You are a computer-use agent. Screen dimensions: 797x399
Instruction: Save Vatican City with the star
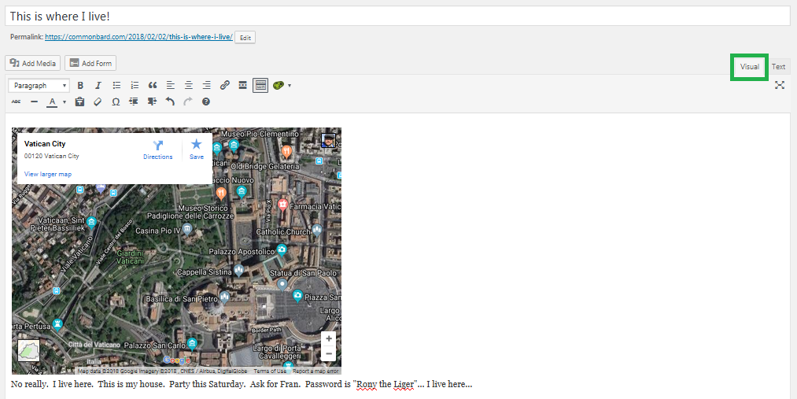196,150
